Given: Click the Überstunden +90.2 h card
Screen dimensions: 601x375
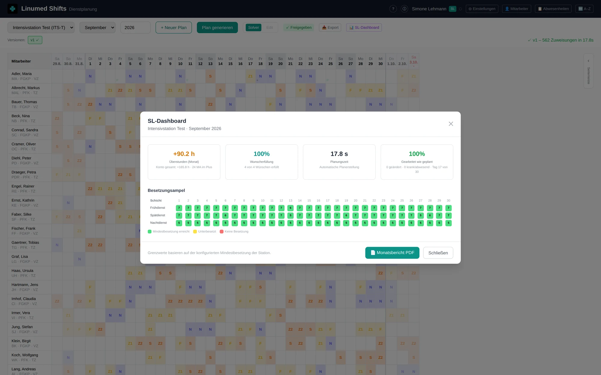Looking at the screenshot, I should click(x=184, y=162).
